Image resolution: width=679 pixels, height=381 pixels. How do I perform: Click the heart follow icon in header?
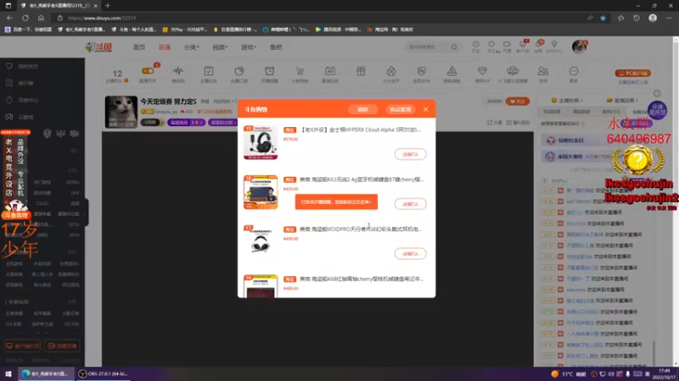click(x=491, y=45)
